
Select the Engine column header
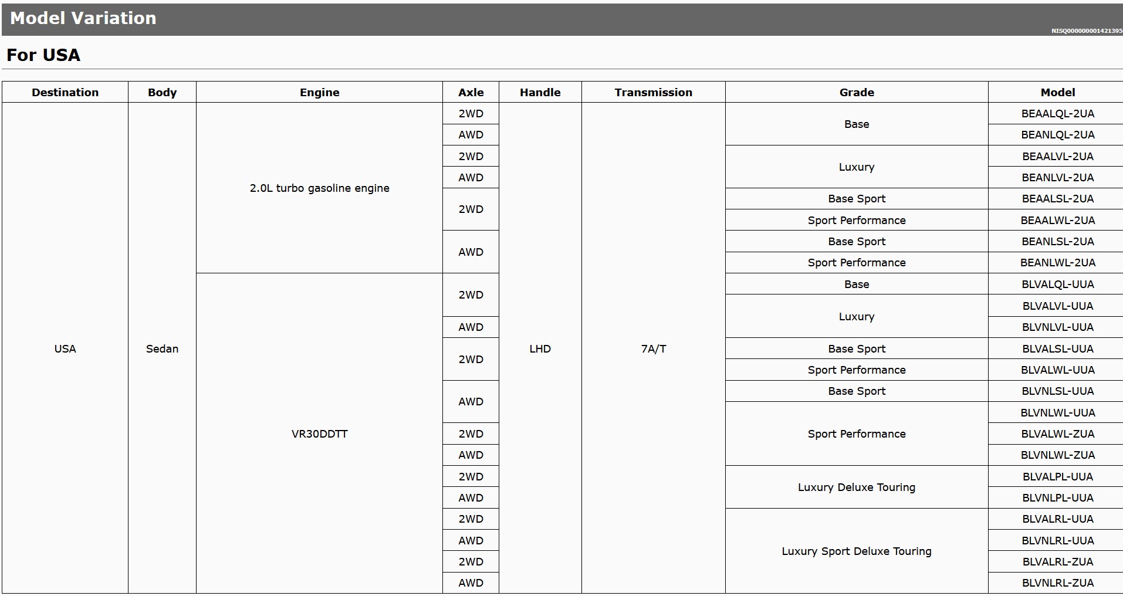click(x=319, y=92)
